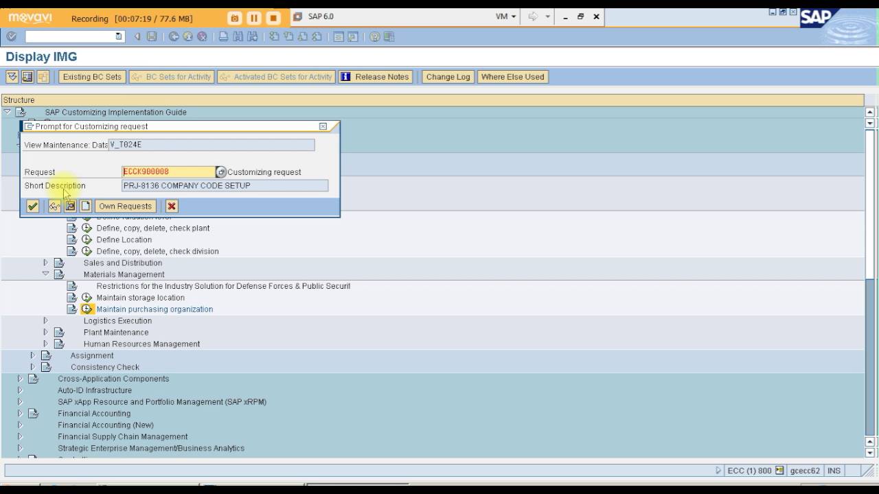This screenshot has width=879, height=494.
Task: Click the Expand All icon in the IMG toolbar
Action: (x=12, y=77)
